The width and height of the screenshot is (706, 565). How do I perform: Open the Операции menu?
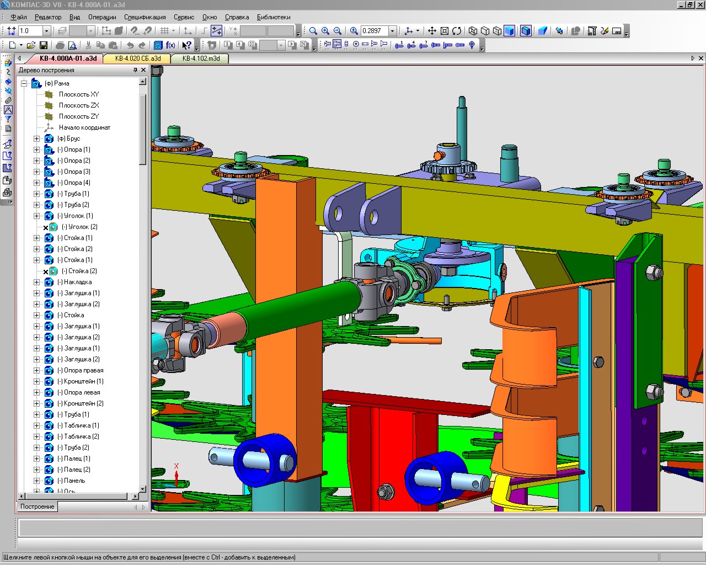102,17
